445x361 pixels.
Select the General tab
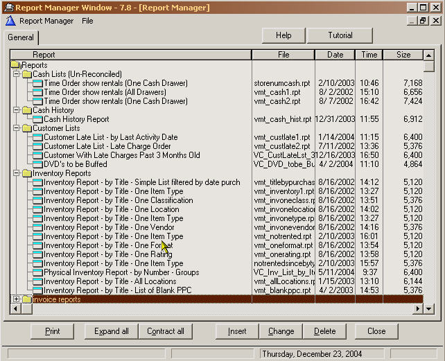coord(21,37)
